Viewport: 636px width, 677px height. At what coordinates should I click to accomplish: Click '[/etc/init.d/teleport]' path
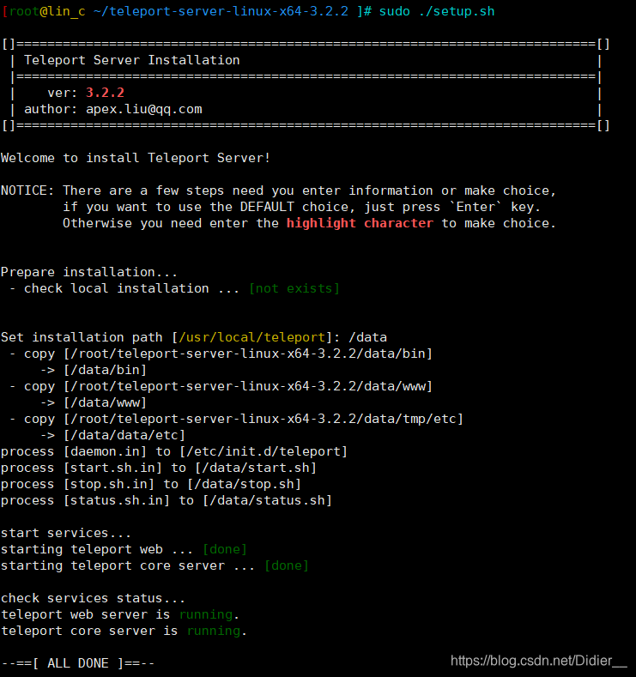(263, 451)
